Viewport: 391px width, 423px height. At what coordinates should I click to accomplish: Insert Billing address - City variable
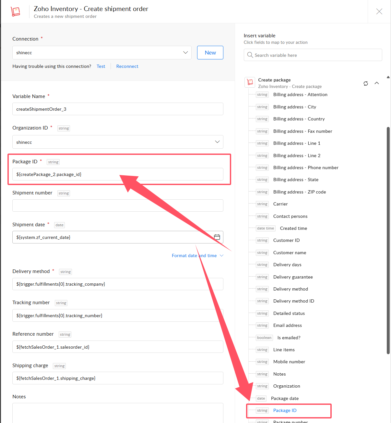coord(295,107)
